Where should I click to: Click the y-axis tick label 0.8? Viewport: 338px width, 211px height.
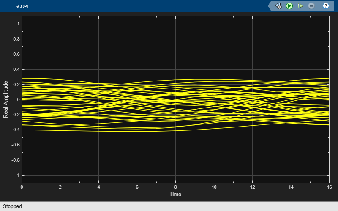point(16,39)
